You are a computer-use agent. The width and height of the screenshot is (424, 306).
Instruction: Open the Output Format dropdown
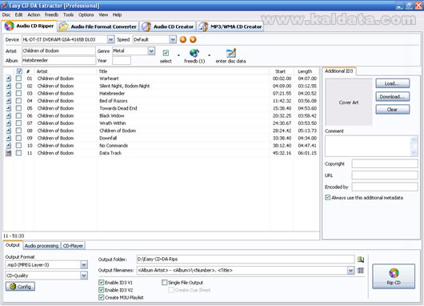pos(84,264)
